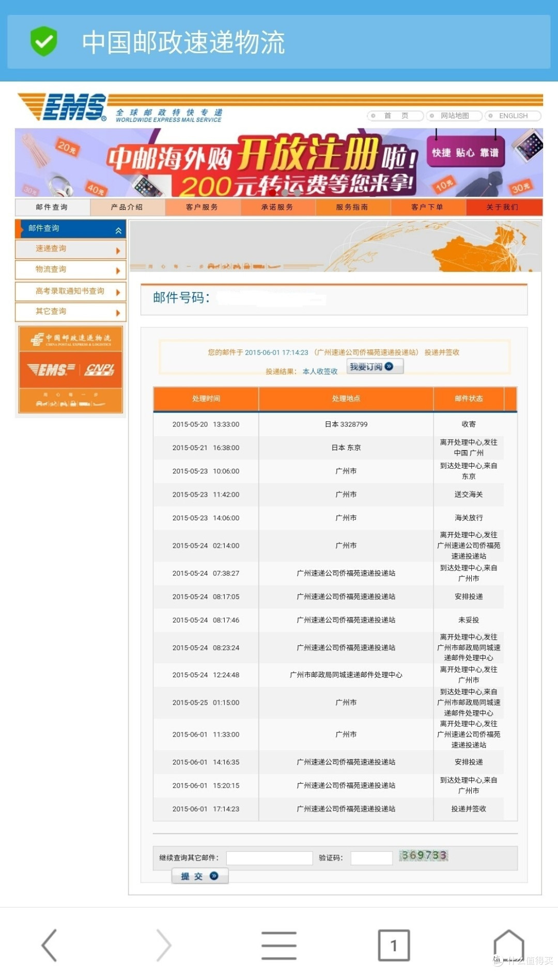Expand the 物流查询 sidebar item
Viewport: 558px width, 972px height.
[x=71, y=270]
